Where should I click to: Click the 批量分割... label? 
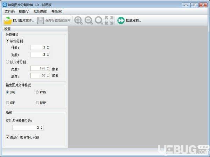(x=133, y=21)
